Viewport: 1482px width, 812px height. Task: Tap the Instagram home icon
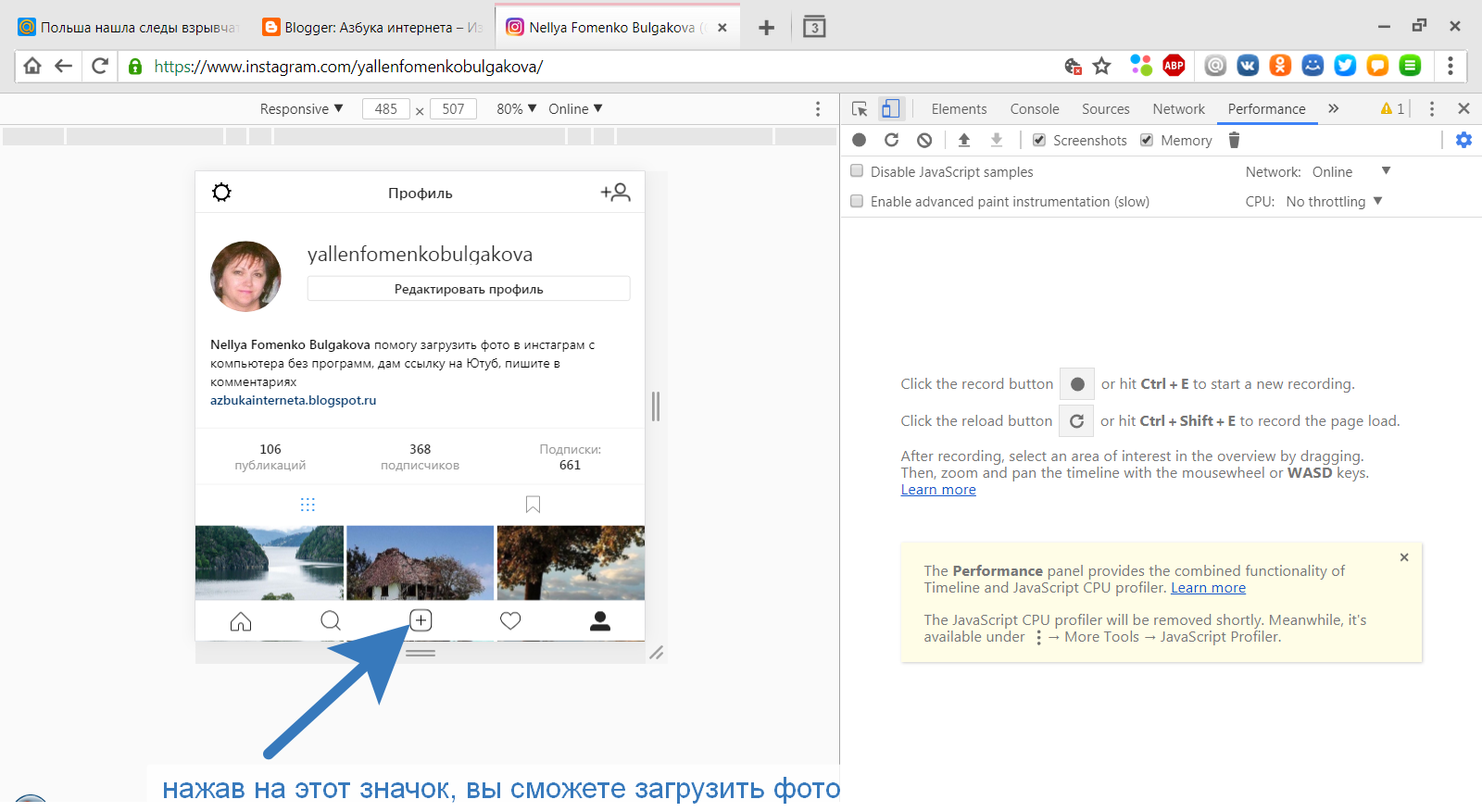pos(241,621)
